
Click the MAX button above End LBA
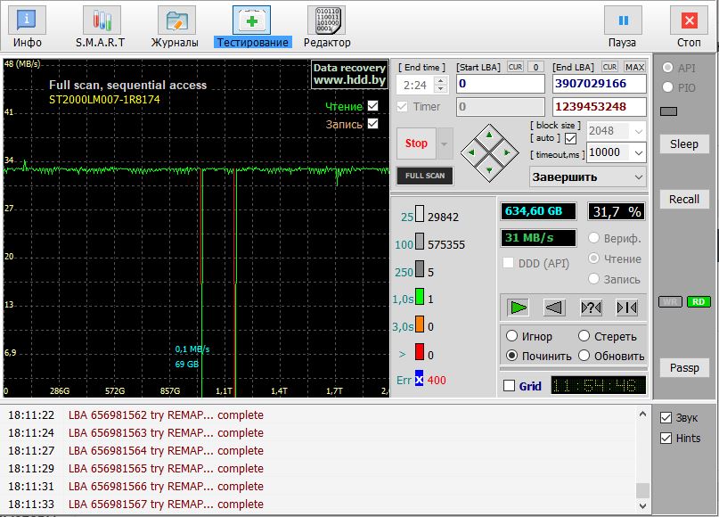[634, 67]
